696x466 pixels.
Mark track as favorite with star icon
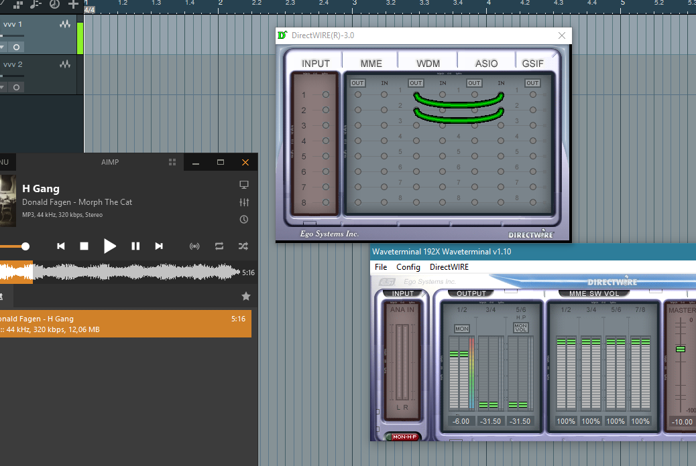pos(246,296)
